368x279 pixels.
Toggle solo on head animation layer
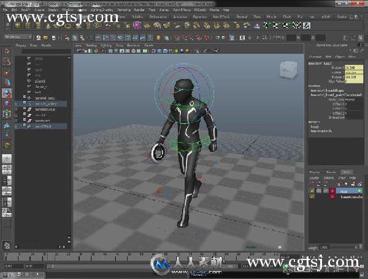pos(318,191)
